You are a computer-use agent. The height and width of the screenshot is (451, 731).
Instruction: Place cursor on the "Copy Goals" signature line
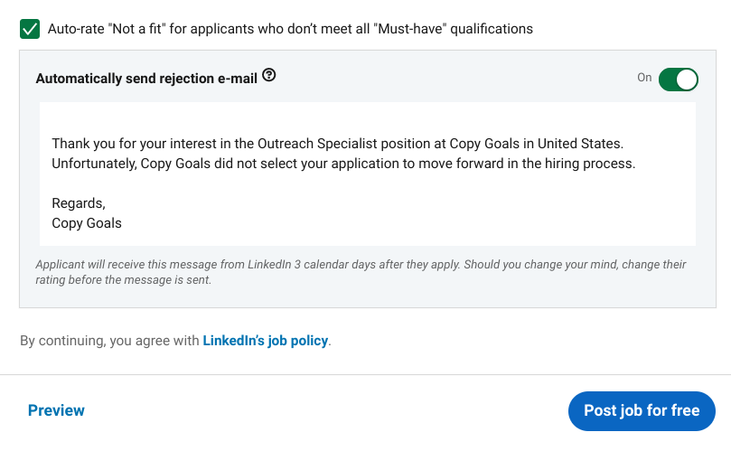point(87,223)
